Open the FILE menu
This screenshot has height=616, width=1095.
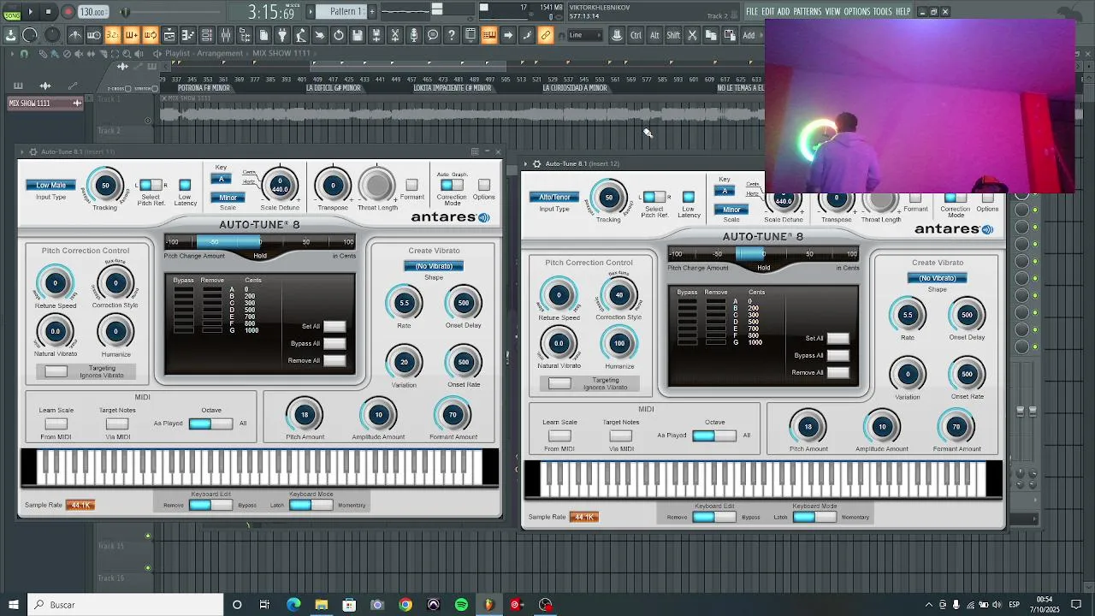752,11
